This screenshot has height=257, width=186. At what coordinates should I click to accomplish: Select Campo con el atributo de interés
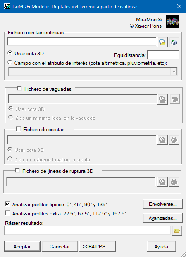pyautogui.click(x=10, y=63)
